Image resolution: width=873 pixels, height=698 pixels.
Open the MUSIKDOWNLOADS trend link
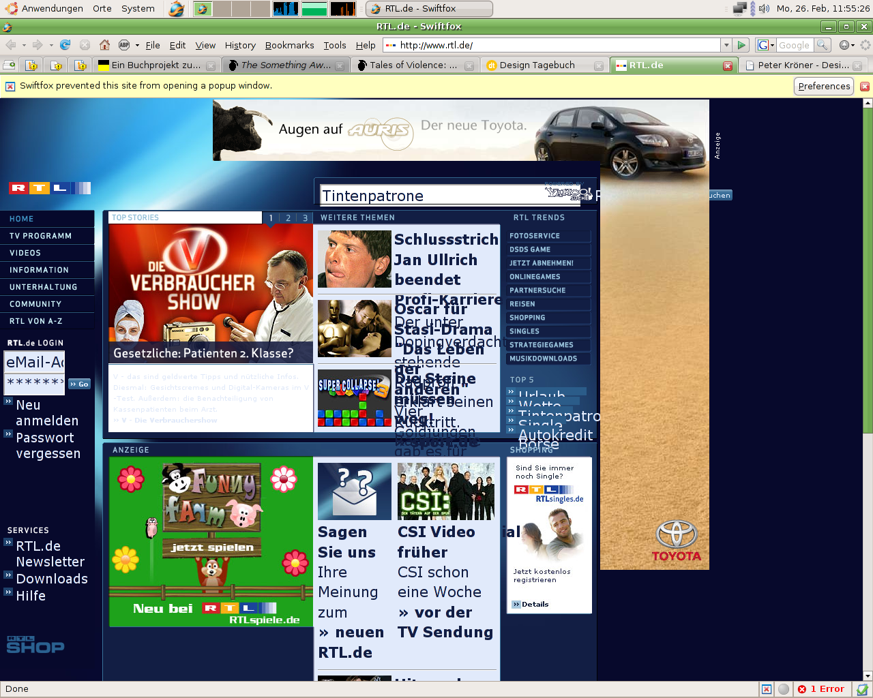[x=548, y=359]
